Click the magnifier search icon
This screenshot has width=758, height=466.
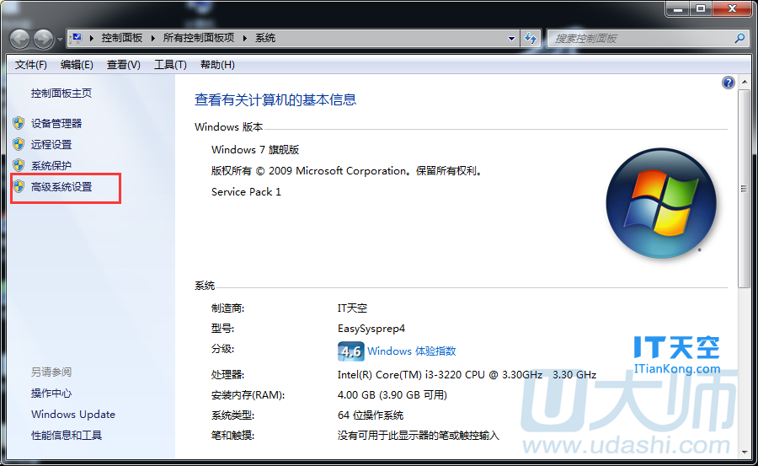click(x=739, y=38)
